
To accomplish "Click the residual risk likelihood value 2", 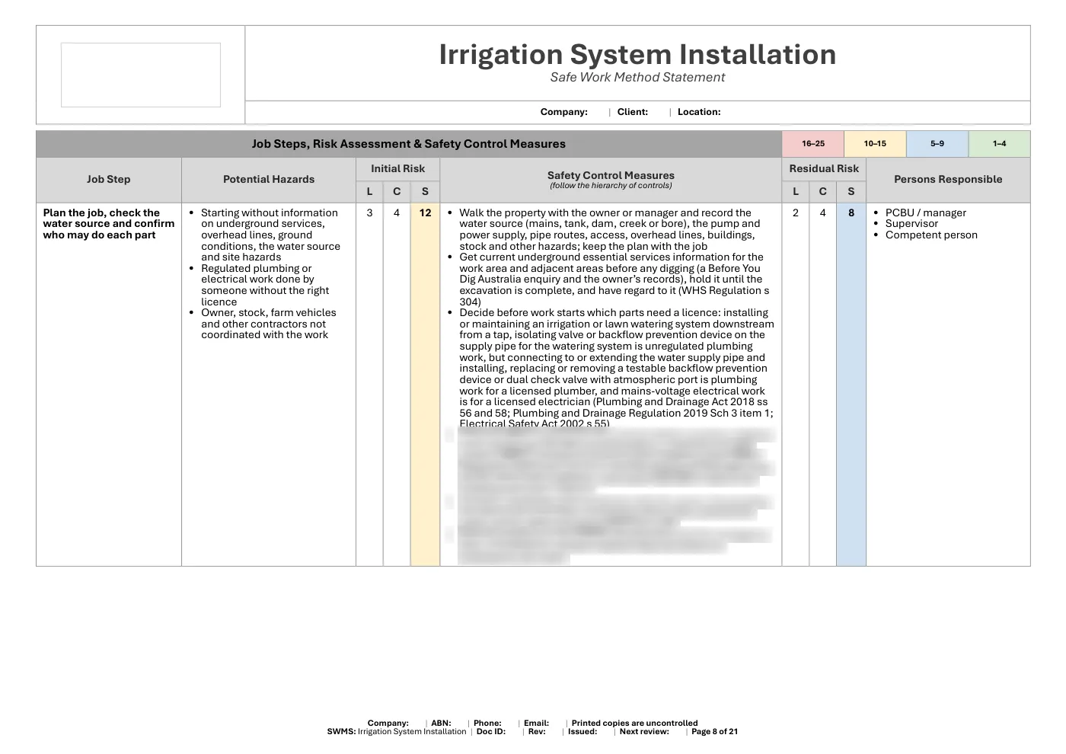I will click(796, 213).
